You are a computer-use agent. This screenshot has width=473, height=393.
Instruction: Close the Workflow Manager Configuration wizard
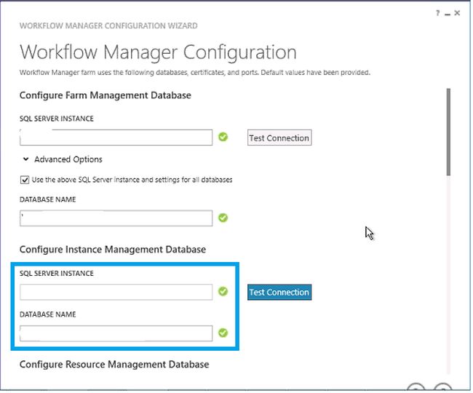[457, 13]
